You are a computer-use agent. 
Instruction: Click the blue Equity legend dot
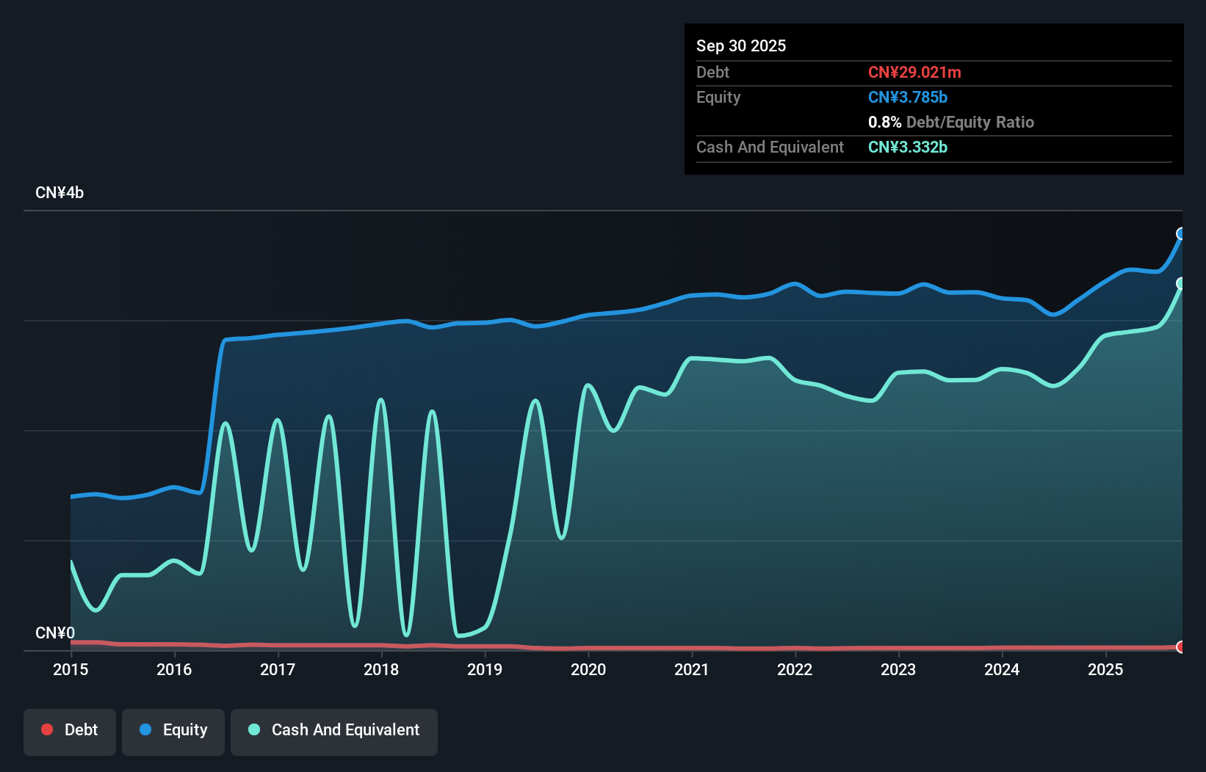(145, 729)
